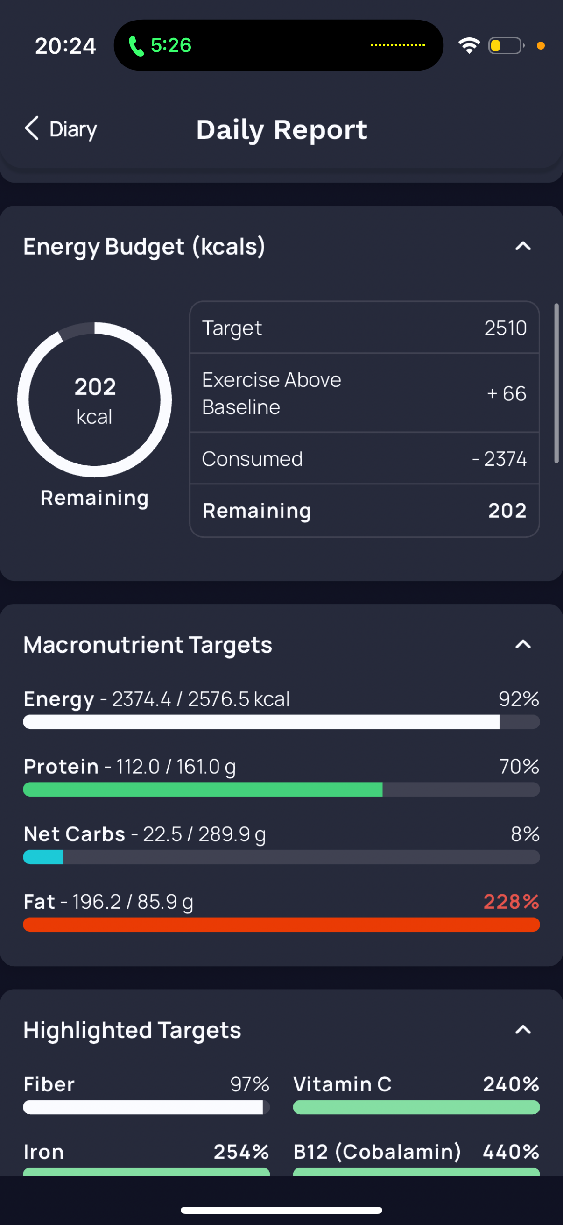Select the Consumed row
Viewport: 563px width, 1225px height.
point(365,459)
